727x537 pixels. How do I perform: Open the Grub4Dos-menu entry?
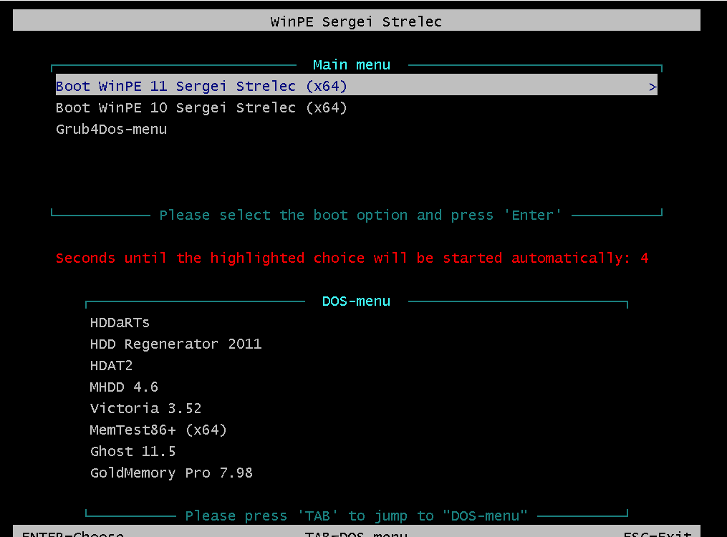[x=111, y=129]
